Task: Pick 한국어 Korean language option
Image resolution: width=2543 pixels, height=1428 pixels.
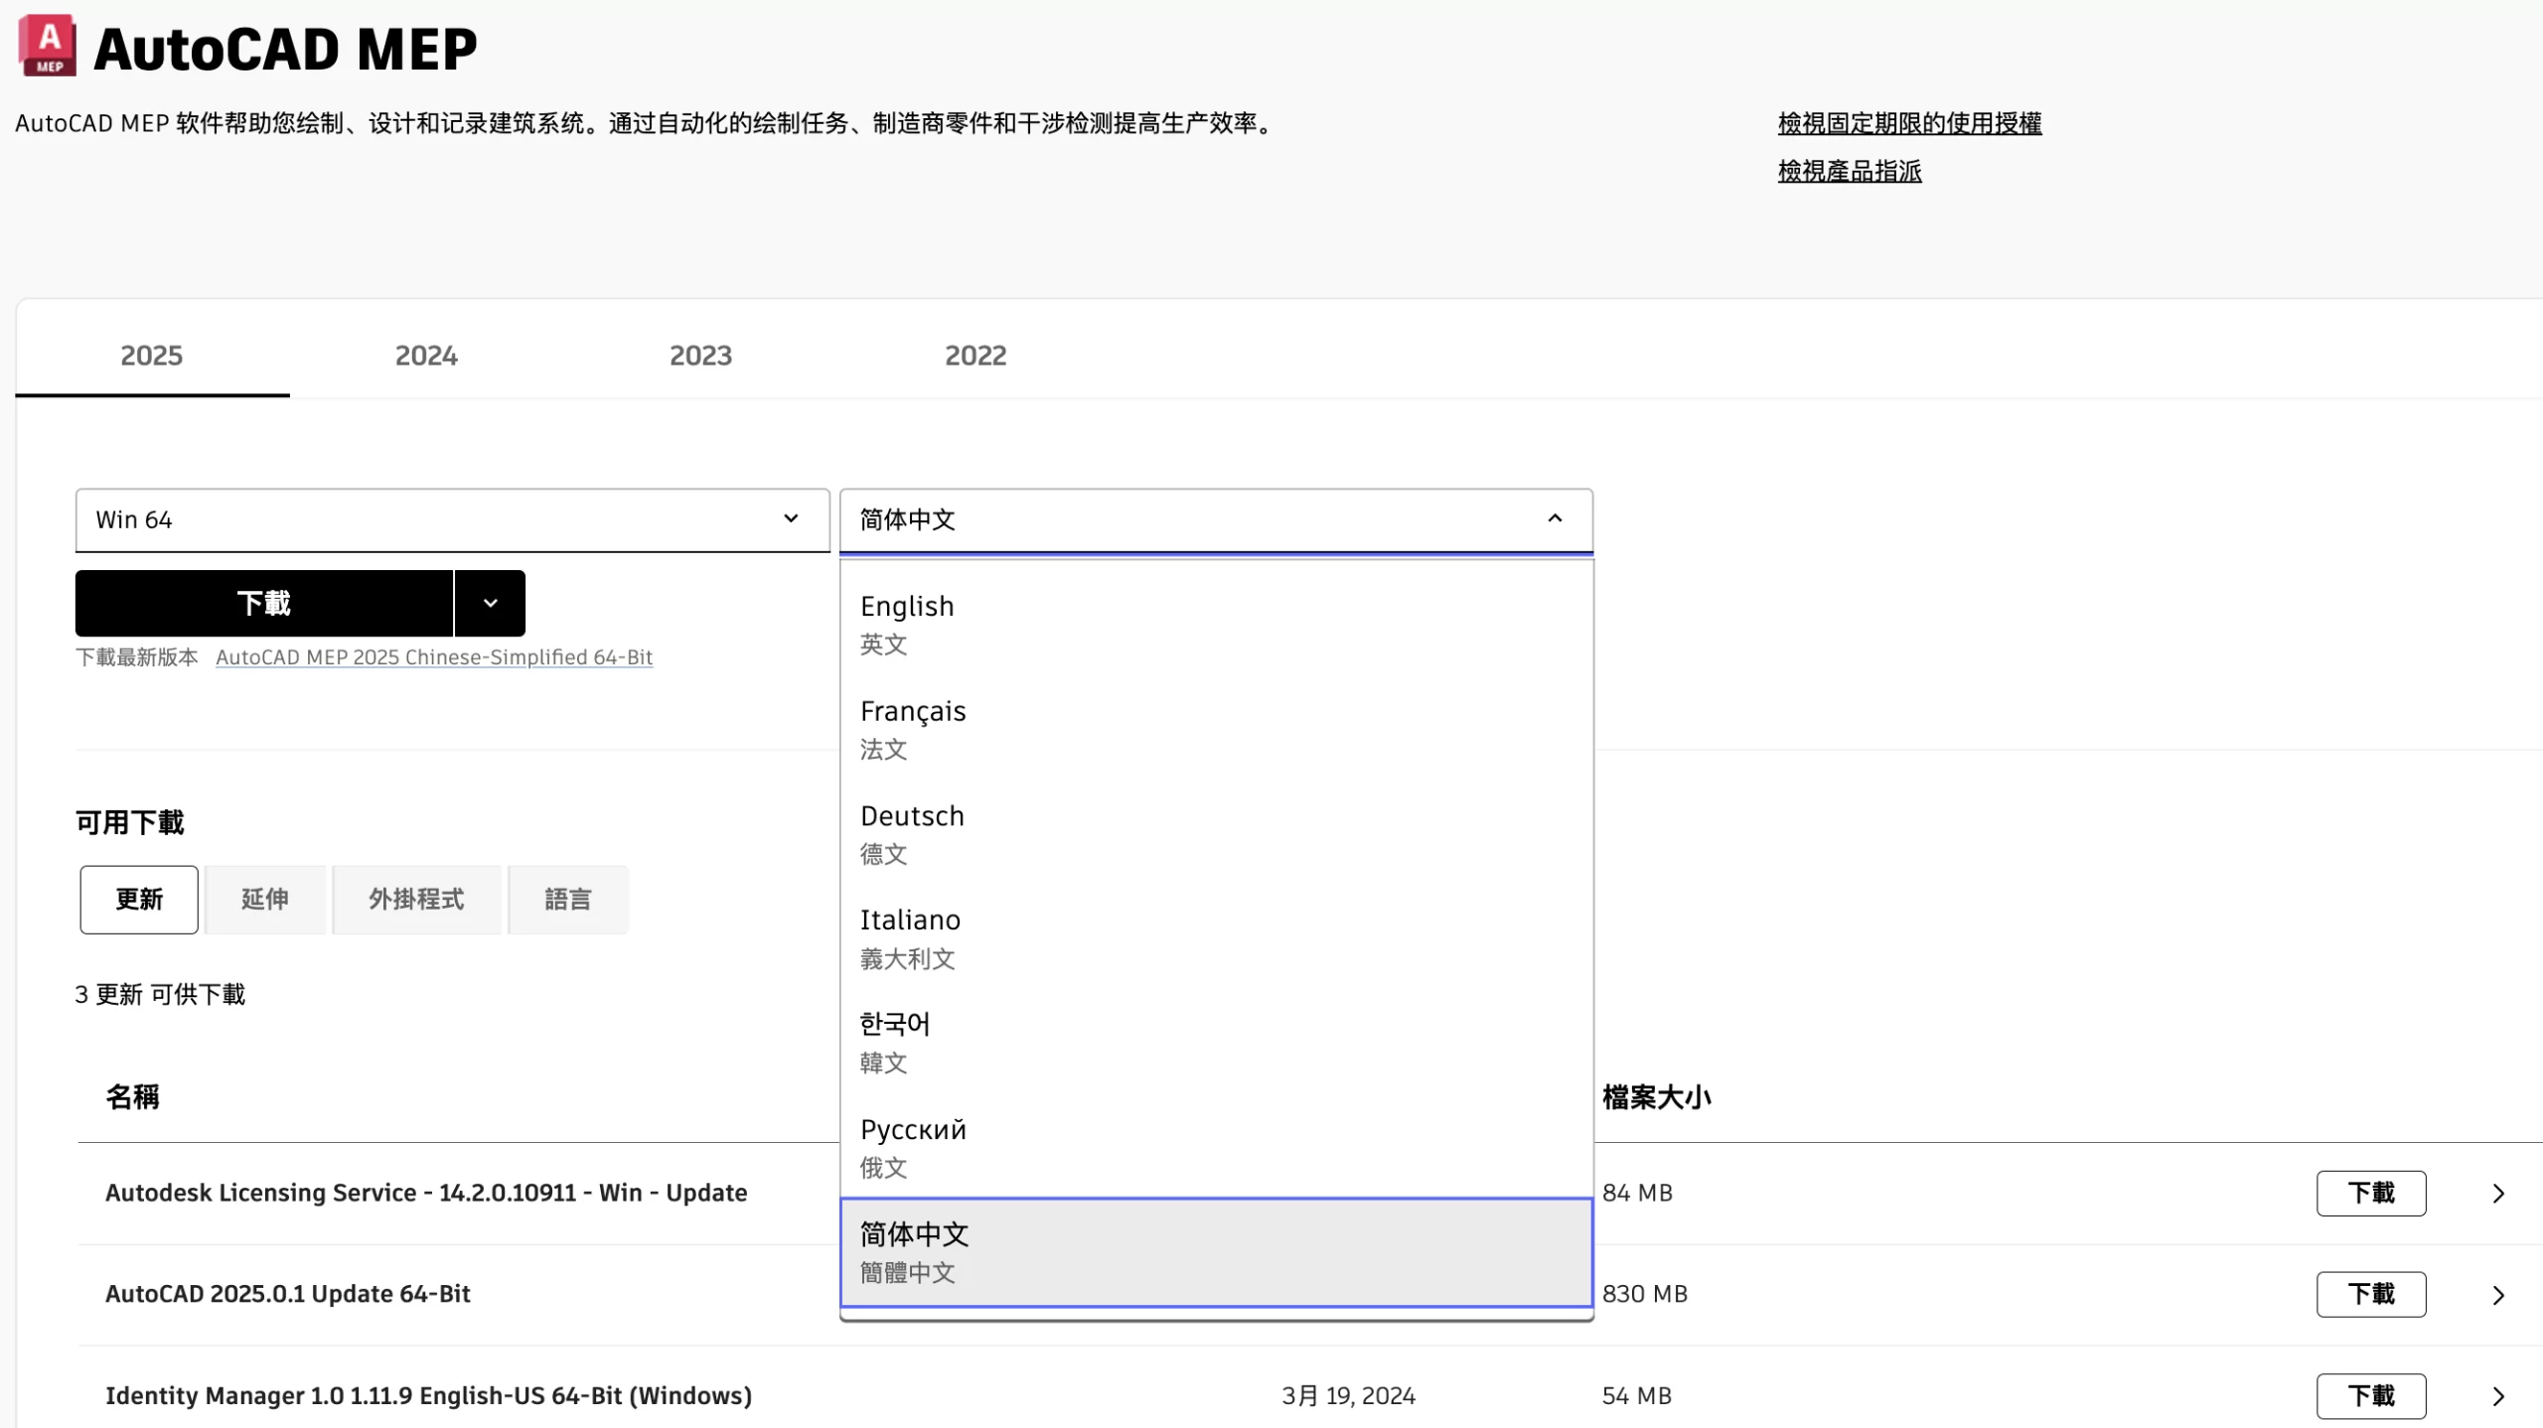Action: point(1215,1042)
